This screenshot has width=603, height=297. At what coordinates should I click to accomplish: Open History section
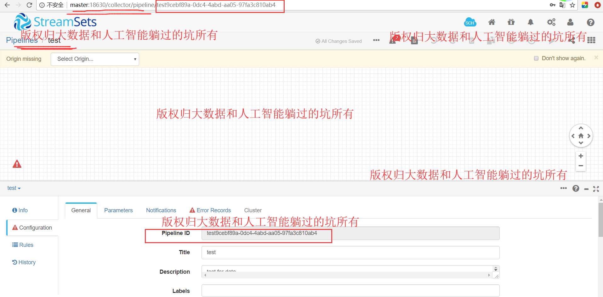pos(24,262)
